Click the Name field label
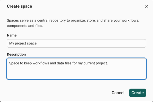The image size is (153, 102). (x=12, y=35)
